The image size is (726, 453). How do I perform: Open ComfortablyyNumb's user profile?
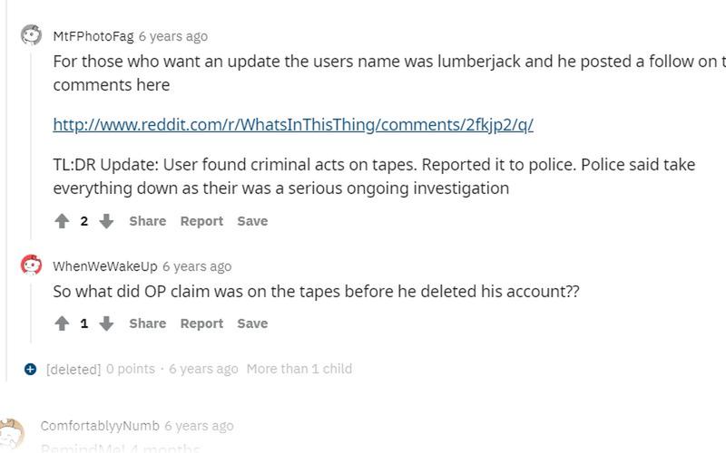click(100, 426)
